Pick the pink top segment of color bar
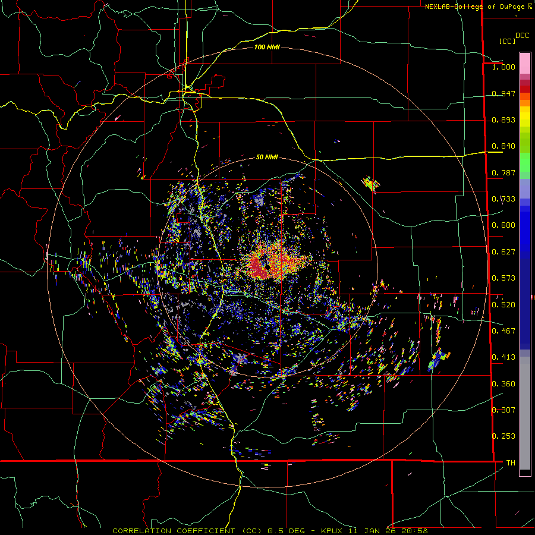Image resolution: width=535 pixels, height=535 pixels. point(525,63)
